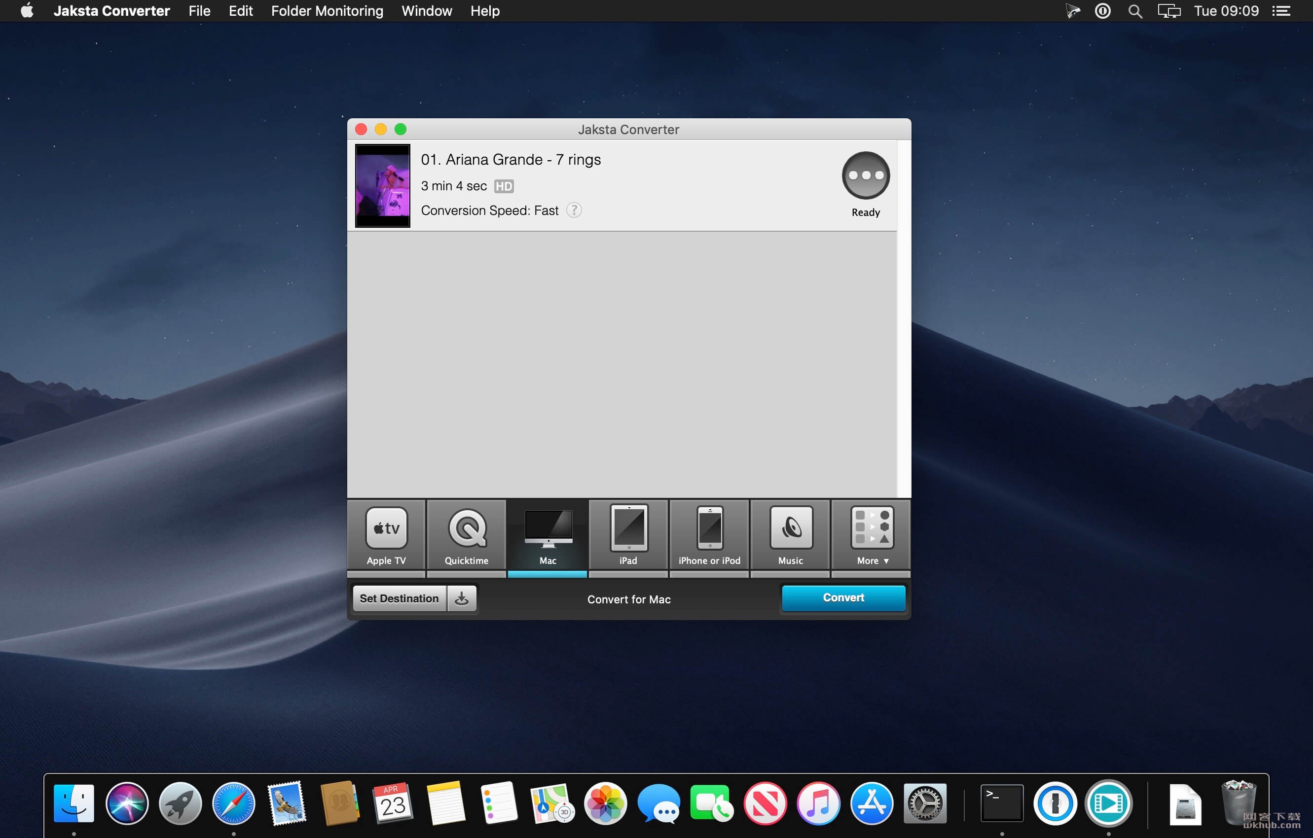
Task: Open Maps from the Dock
Action: pos(552,803)
